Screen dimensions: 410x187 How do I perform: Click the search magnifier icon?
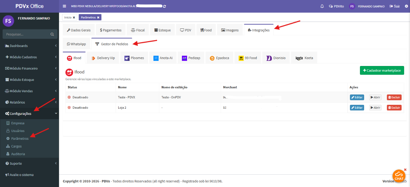coord(52,34)
